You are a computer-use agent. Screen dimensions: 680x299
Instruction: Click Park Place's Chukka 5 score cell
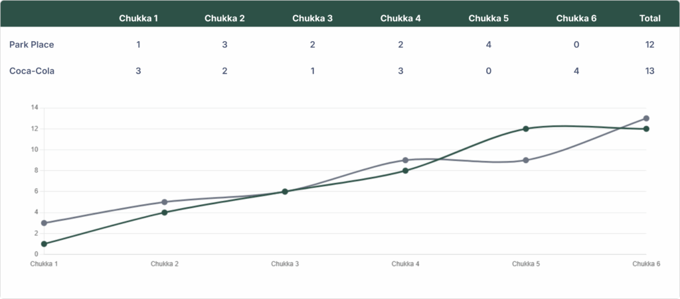(x=488, y=44)
